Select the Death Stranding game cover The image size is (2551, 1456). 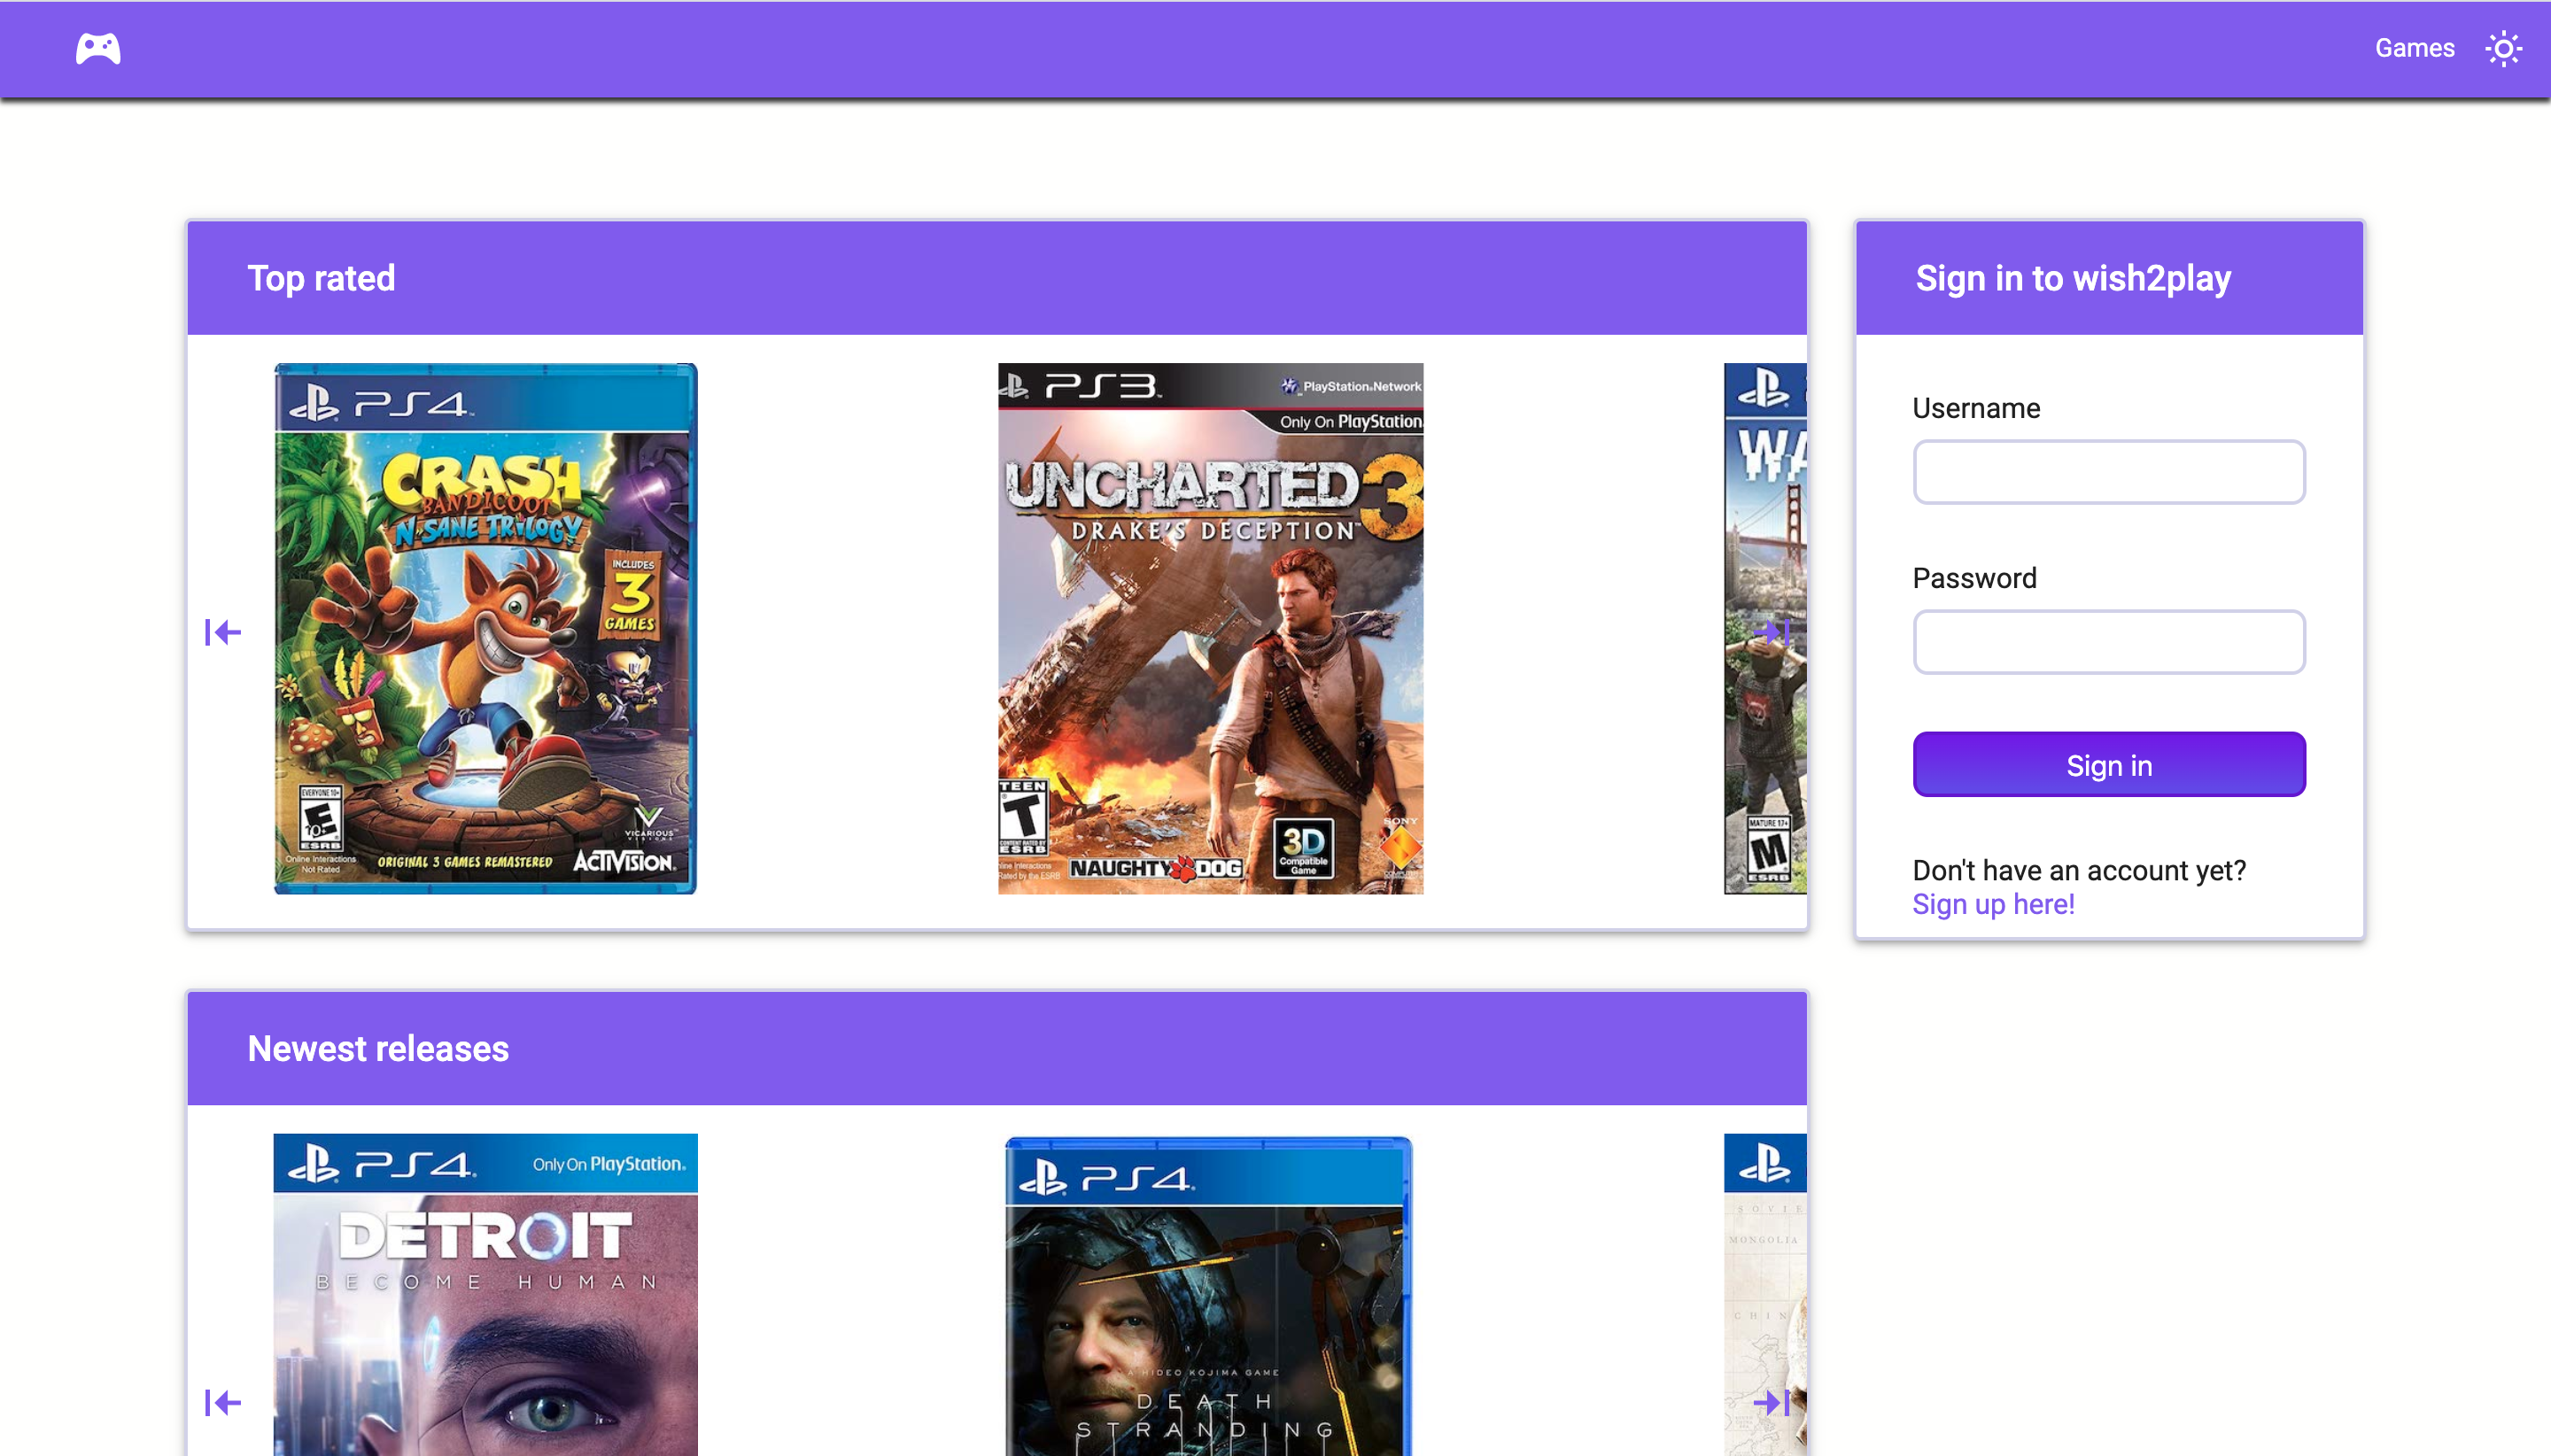pyautogui.click(x=1208, y=1295)
